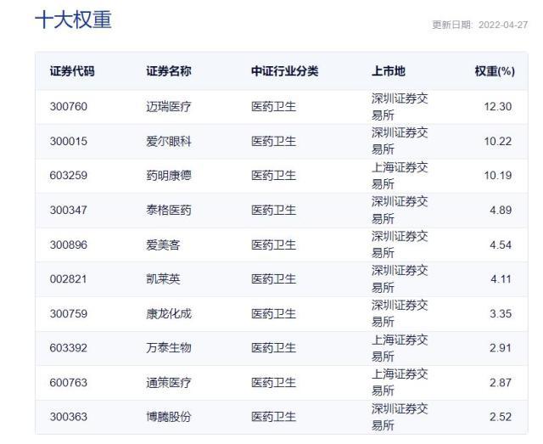Open the 康龙化成 security name
The height and width of the screenshot is (444, 543).
(x=168, y=314)
